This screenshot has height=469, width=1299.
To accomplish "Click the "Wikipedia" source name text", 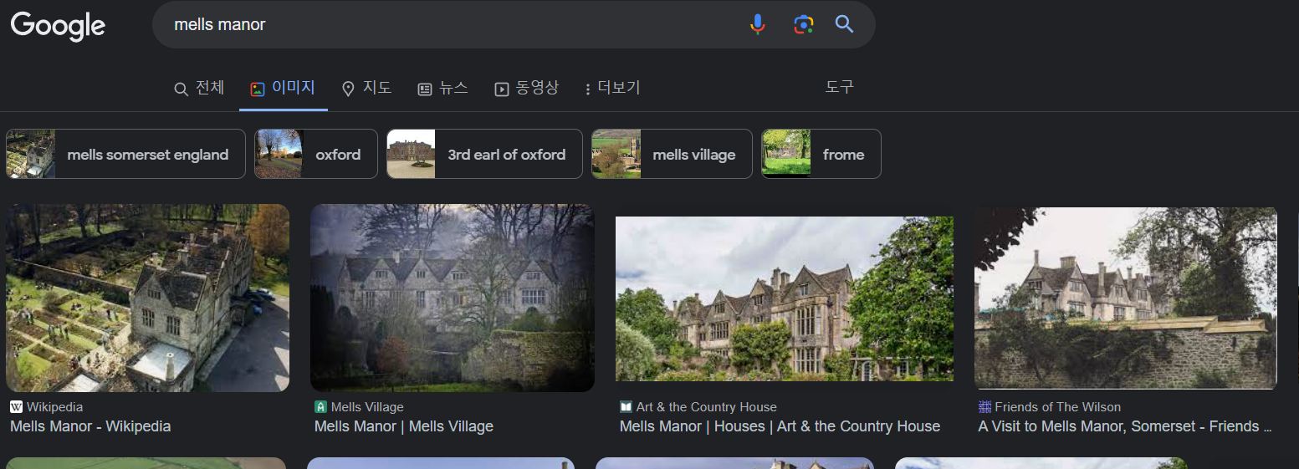I will point(54,407).
